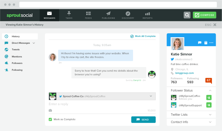
Task: Click follow button for @MySproutSupport
Action: (209, 105)
